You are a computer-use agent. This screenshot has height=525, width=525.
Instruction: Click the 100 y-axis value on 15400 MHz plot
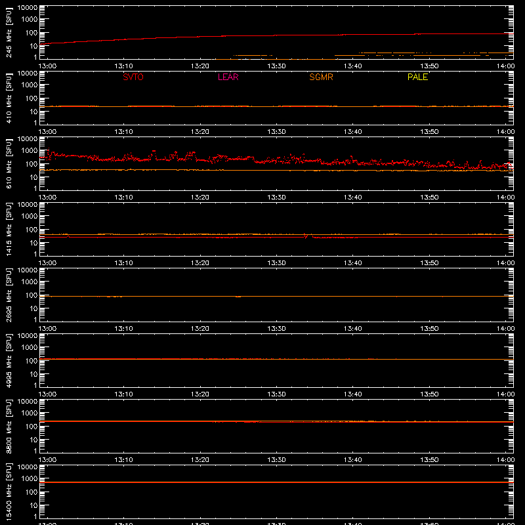(31, 492)
